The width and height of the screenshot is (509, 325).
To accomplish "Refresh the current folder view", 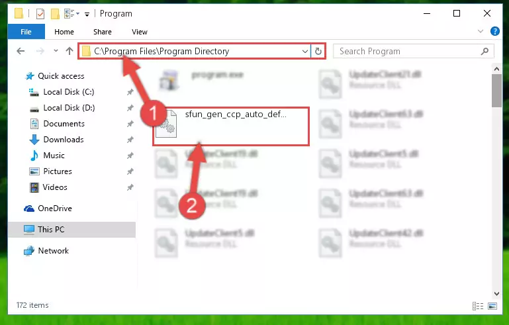I will point(318,52).
